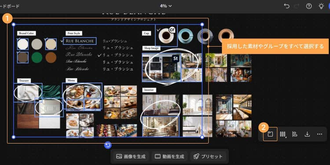Click the 動画を生成 button
This screenshot has width=330, height=165.
click(169, 156)
